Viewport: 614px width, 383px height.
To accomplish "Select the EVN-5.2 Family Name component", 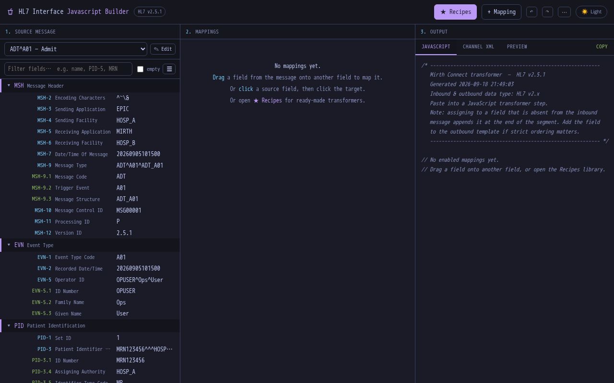I will (x=90, y=302).
